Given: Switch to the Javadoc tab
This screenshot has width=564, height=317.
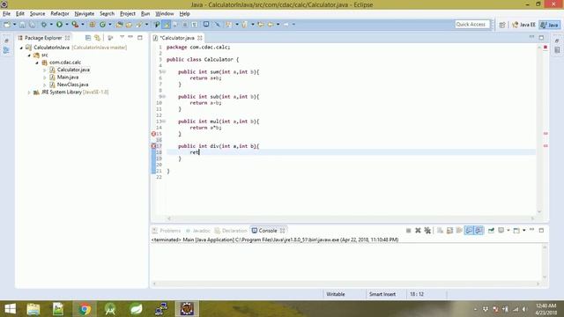Looking at the screenshot, I should coord(197,231).
